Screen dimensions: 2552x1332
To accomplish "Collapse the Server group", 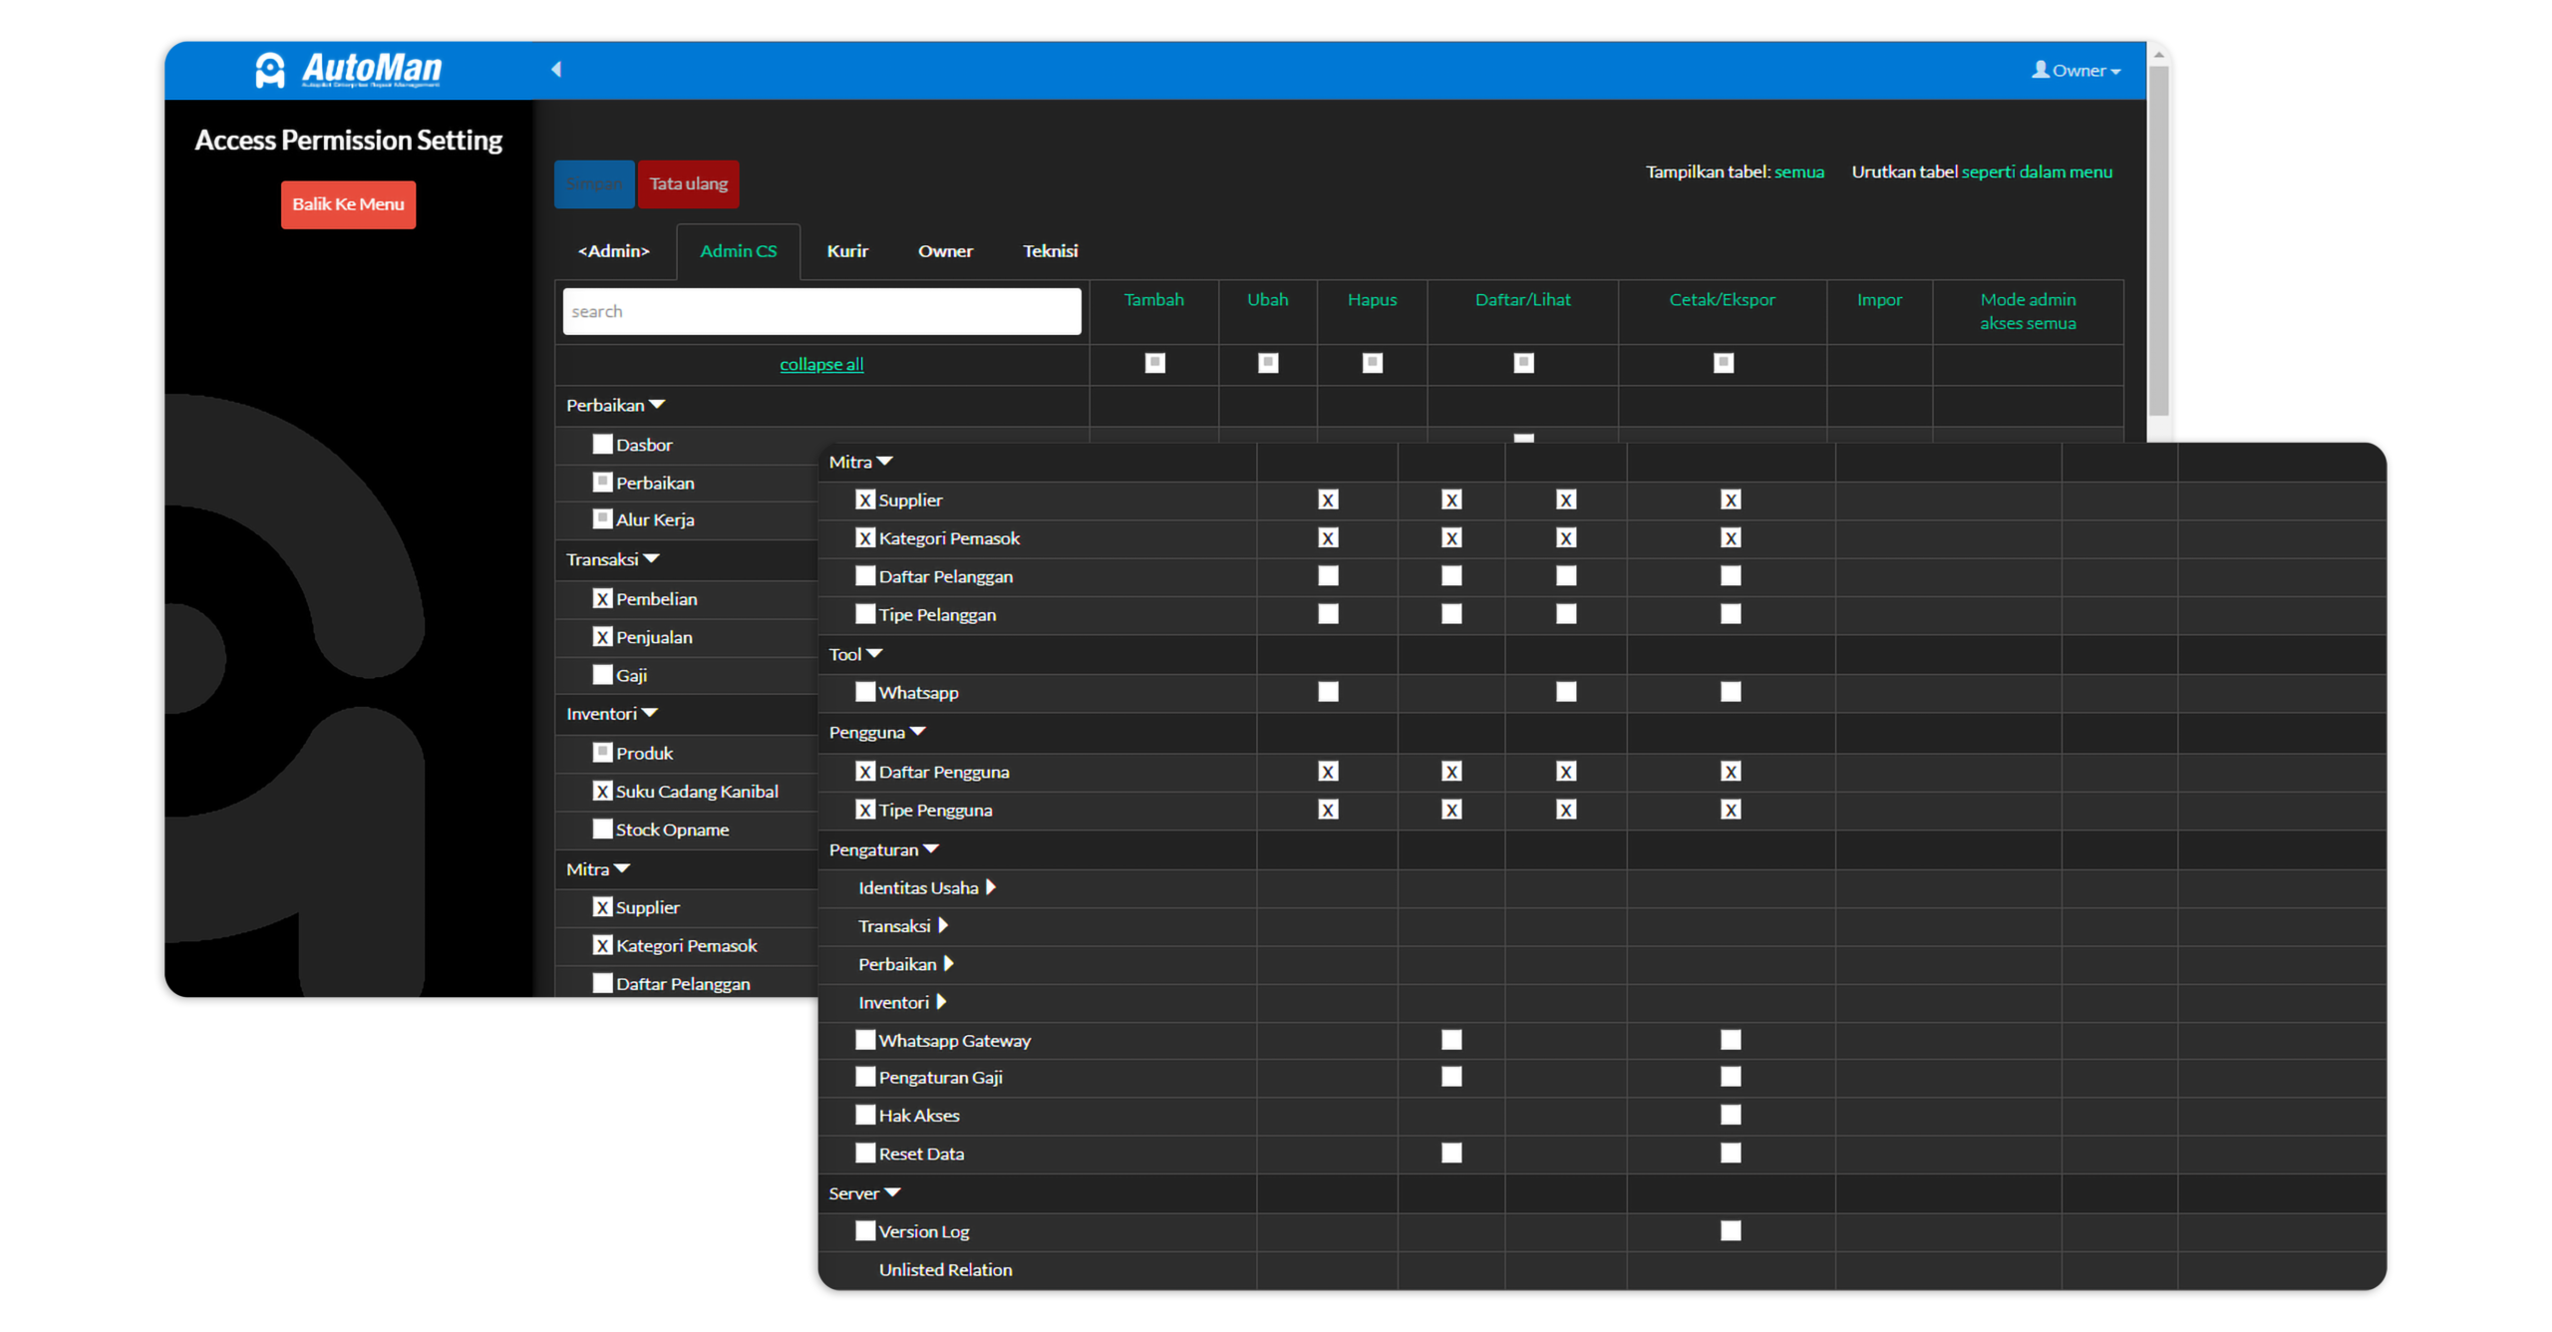I will click(892, 1192).
